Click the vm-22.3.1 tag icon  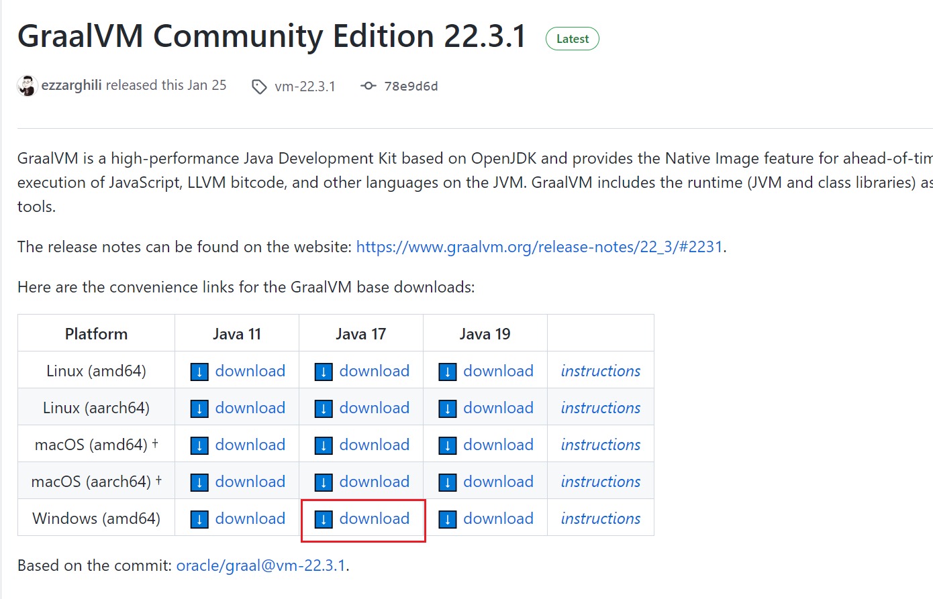[x=259, y=87]
